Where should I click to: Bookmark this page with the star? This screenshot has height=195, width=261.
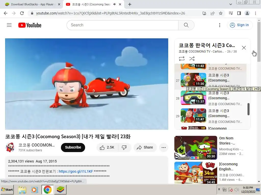point(221,13)
